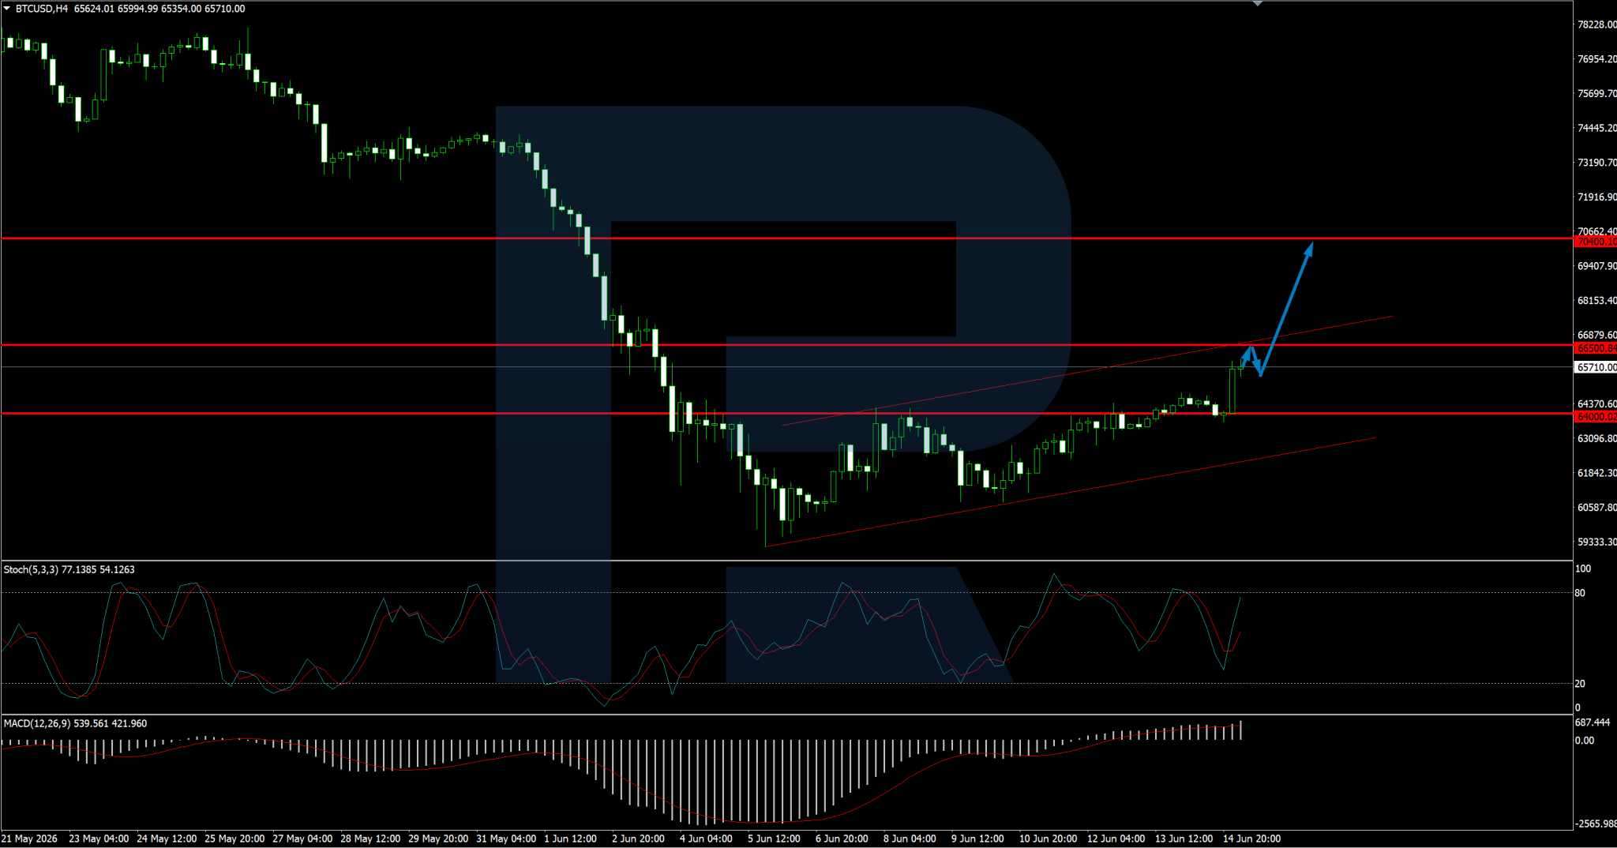Click the red 66500.84 level price tag
The image size is (1617, 848).
tap(1596, 348)
